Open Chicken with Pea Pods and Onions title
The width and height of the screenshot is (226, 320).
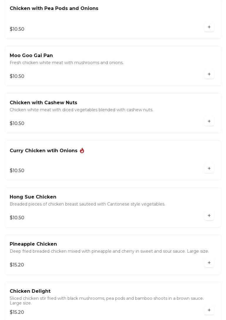click(x=54, y=8)
